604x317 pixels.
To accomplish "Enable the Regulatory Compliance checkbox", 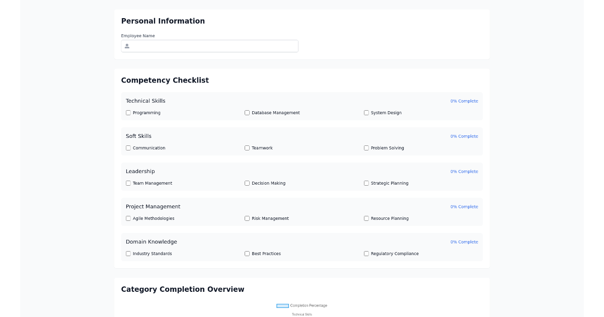I will pyautogui.click(x=366, y=254).
